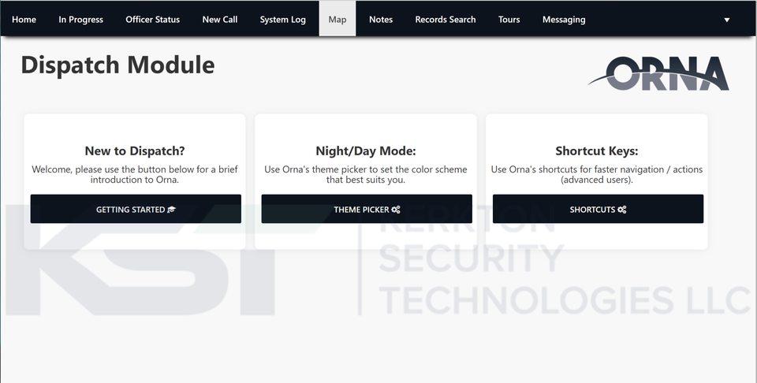Go to In Progress calls
The width and height of the screenshot is (757, 383).
[80, 19]
